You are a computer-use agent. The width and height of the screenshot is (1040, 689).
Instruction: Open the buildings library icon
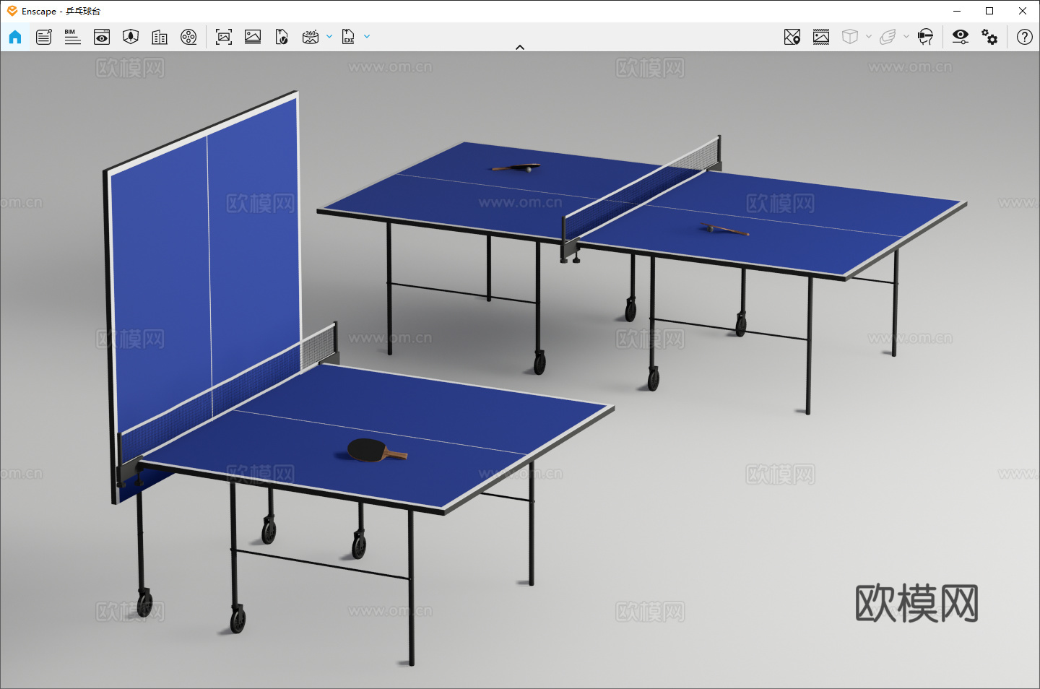click(x=160, y=37)
